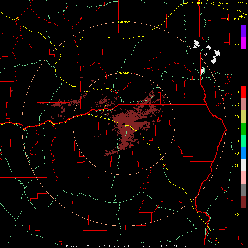Click the RF purple legend swatch
The width and height of the screenshot is (248, 248).
243,31
